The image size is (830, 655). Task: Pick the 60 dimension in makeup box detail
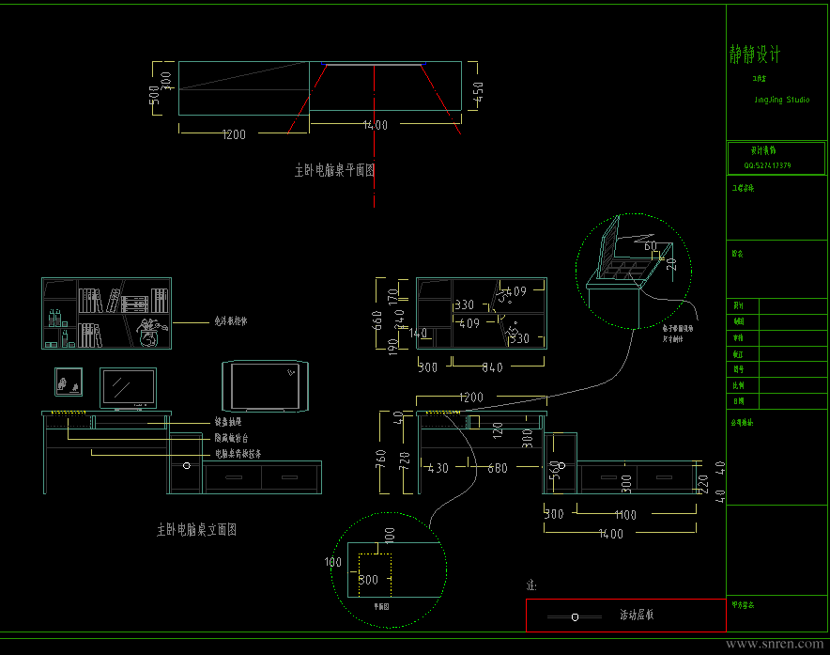tap(651, 246)
